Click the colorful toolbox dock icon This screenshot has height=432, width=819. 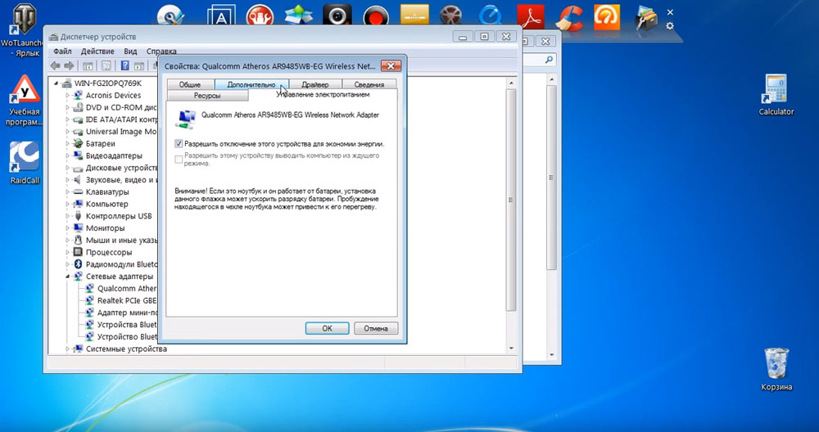coord(647,19)
